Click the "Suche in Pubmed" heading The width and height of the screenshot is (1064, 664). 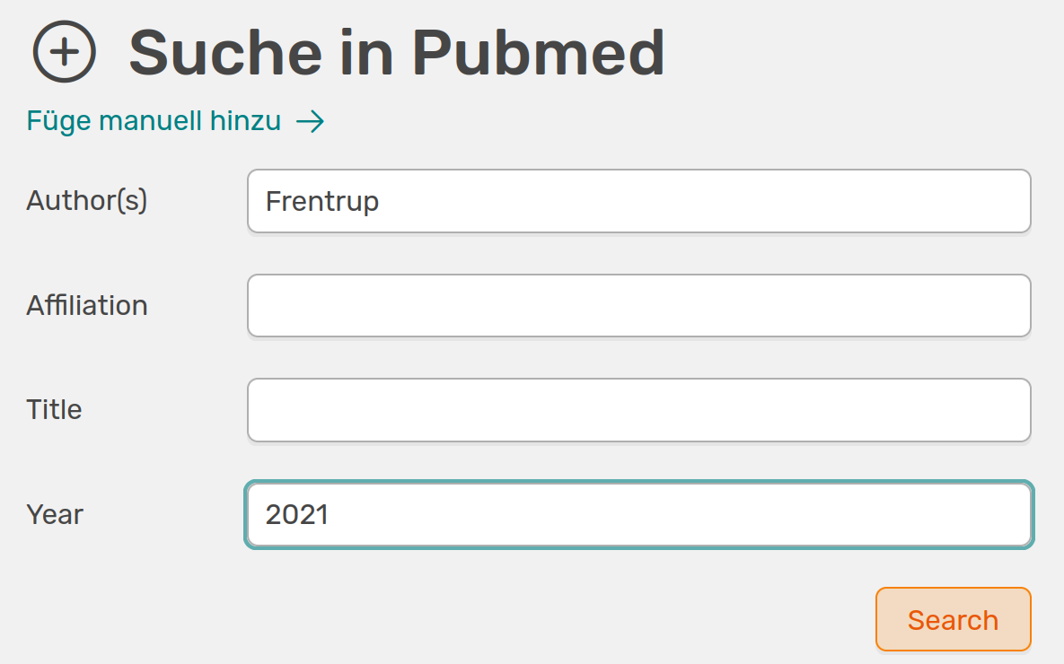[396, 53]
